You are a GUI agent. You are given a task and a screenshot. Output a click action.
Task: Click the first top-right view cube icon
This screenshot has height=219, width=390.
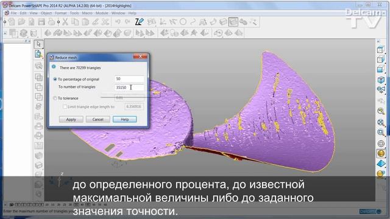click(380, 50)
